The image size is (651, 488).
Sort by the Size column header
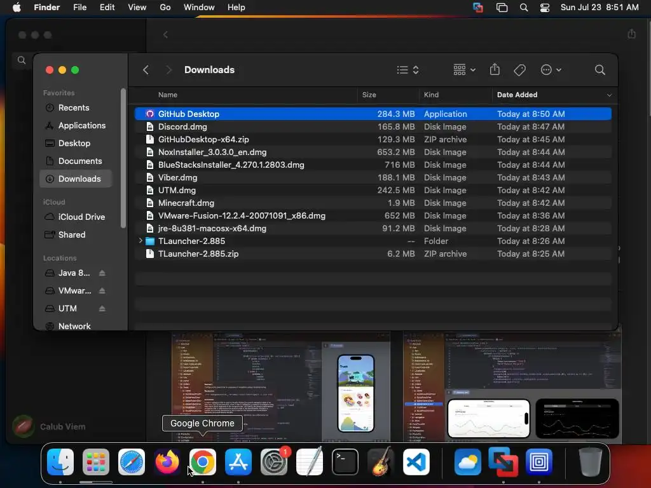tap(369, 95)
